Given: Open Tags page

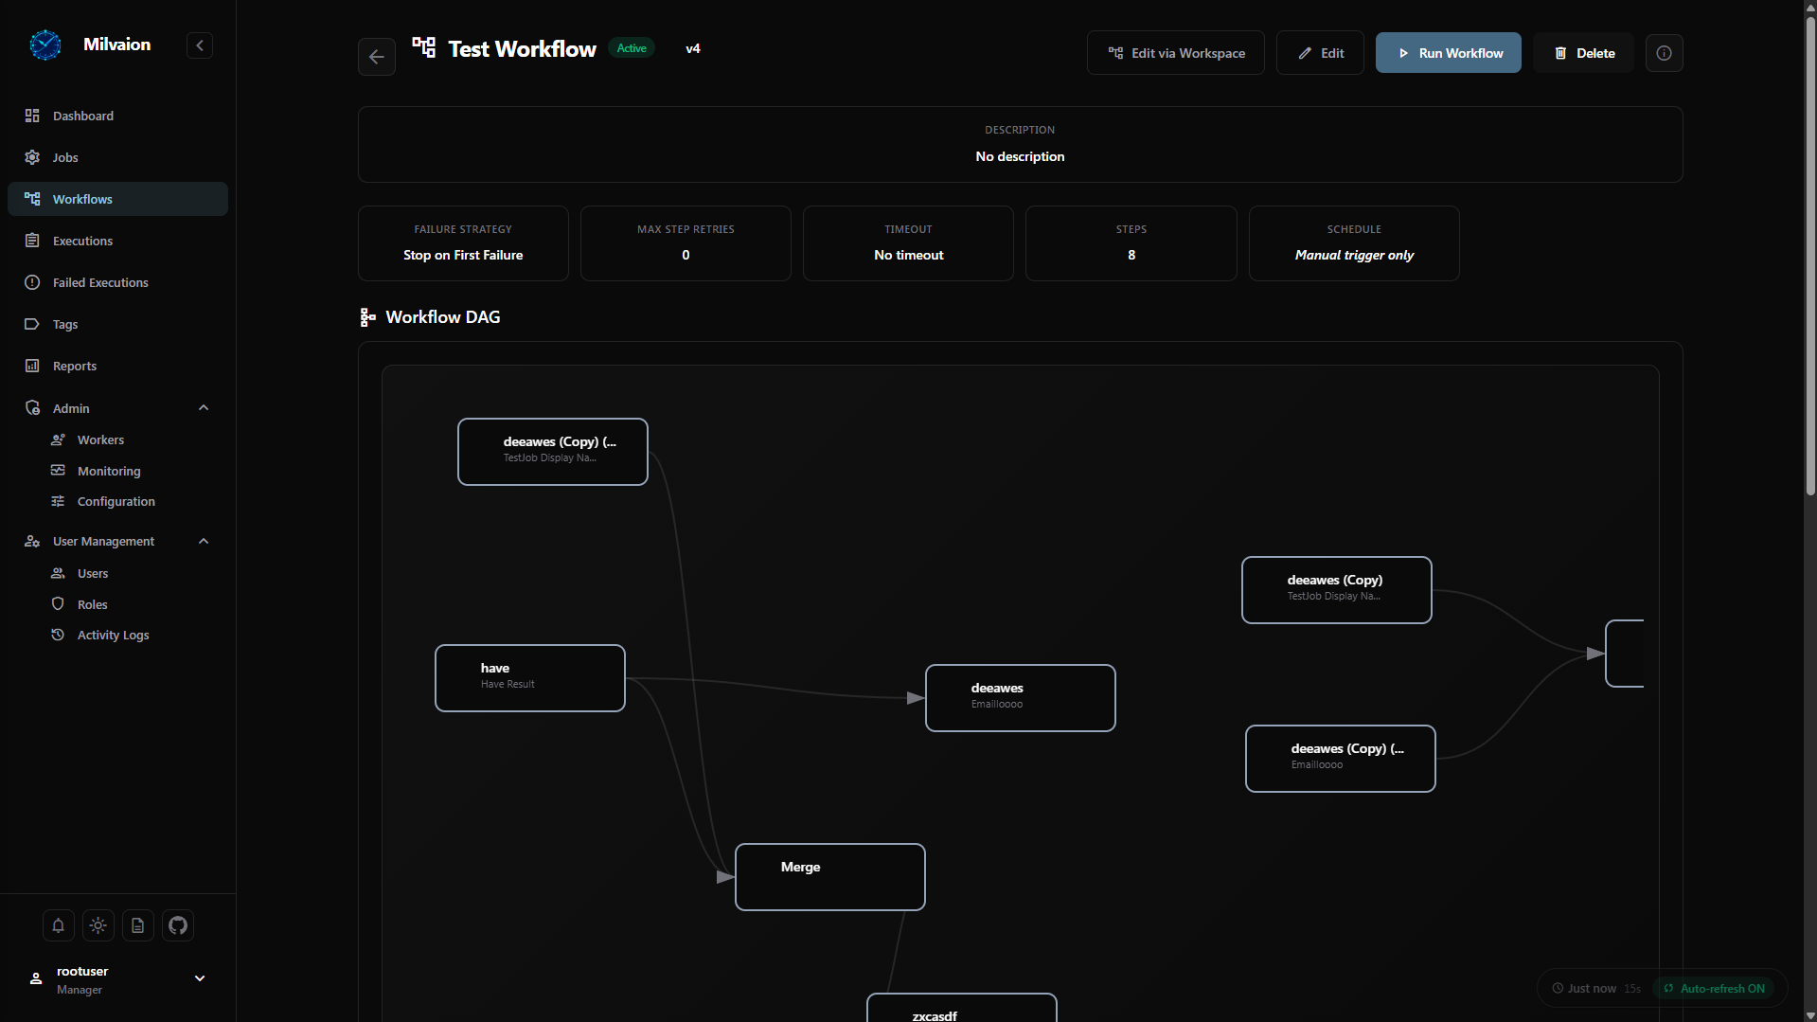Looking at the screenshot, I should click(117, 324).
